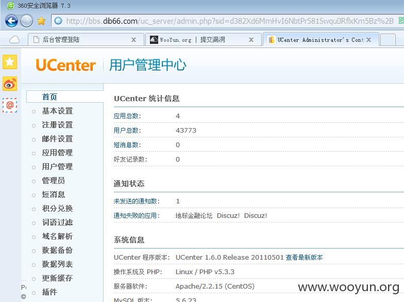Click the 应用总数 link
This screenshot has width=404, height=302.
[127, 116]
